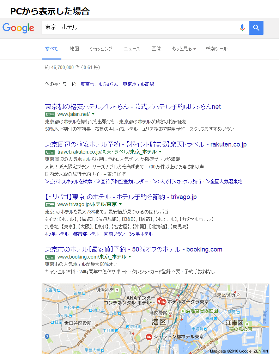Viewport: 279px width, 354px height.
Task: Click 市場前 station marker on map
Action: (206, 329)
